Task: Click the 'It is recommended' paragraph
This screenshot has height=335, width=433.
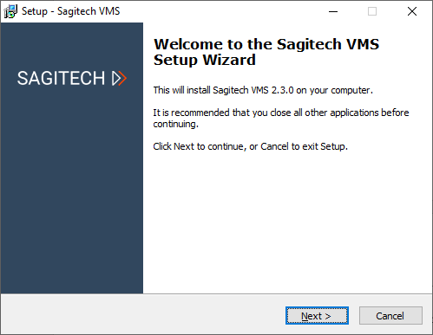Action: [x=281, y=118]
